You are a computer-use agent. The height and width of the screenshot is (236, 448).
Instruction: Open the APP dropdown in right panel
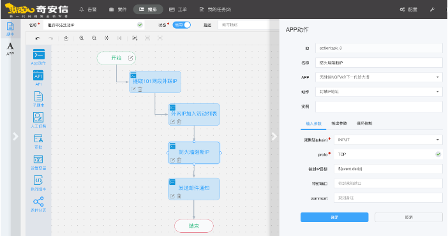379,77
